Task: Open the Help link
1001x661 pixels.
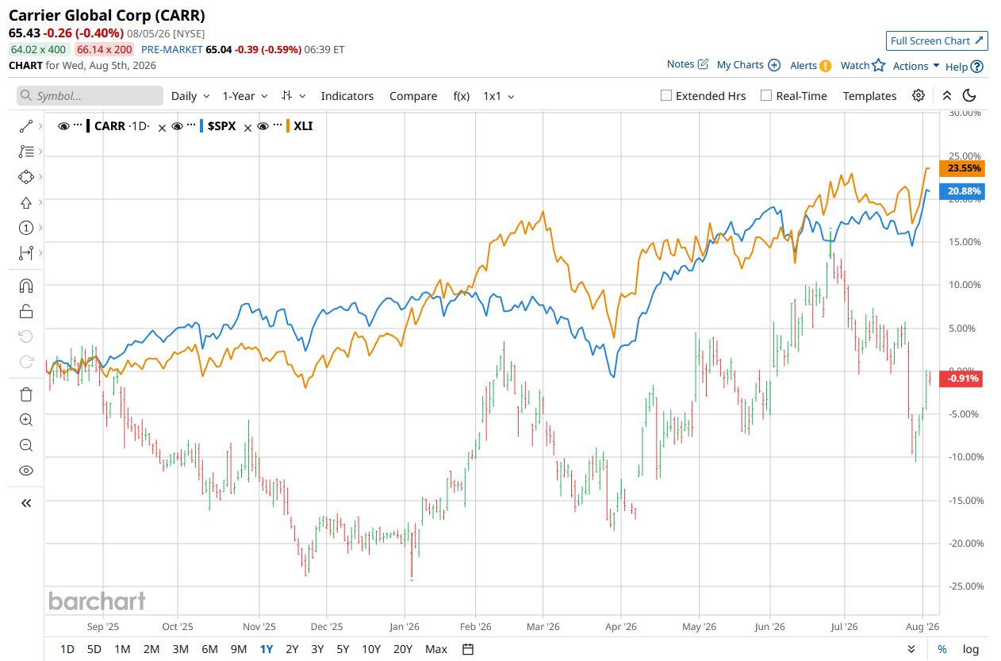Action: pyautogui.click(x=965, y=67)
